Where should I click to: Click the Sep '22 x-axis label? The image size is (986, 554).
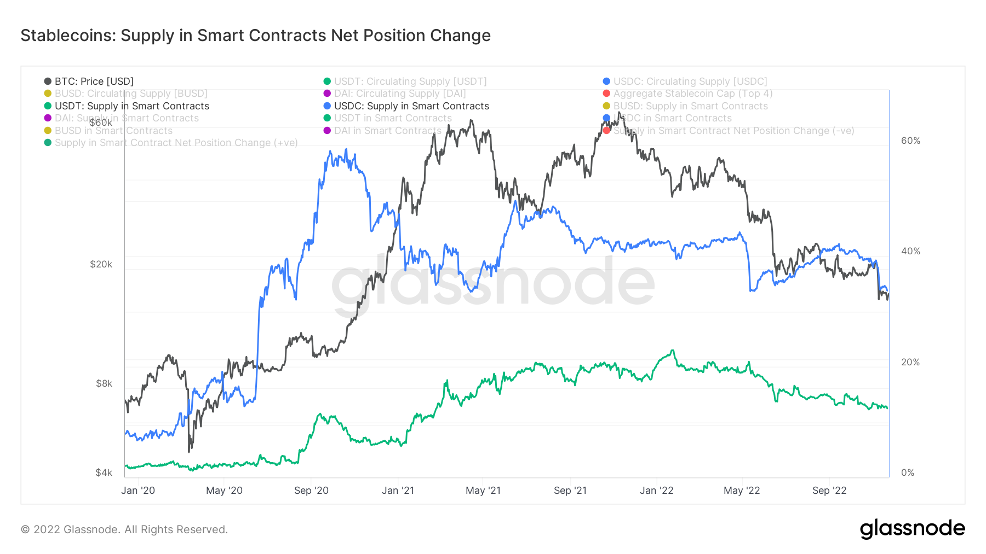(829, 491)
